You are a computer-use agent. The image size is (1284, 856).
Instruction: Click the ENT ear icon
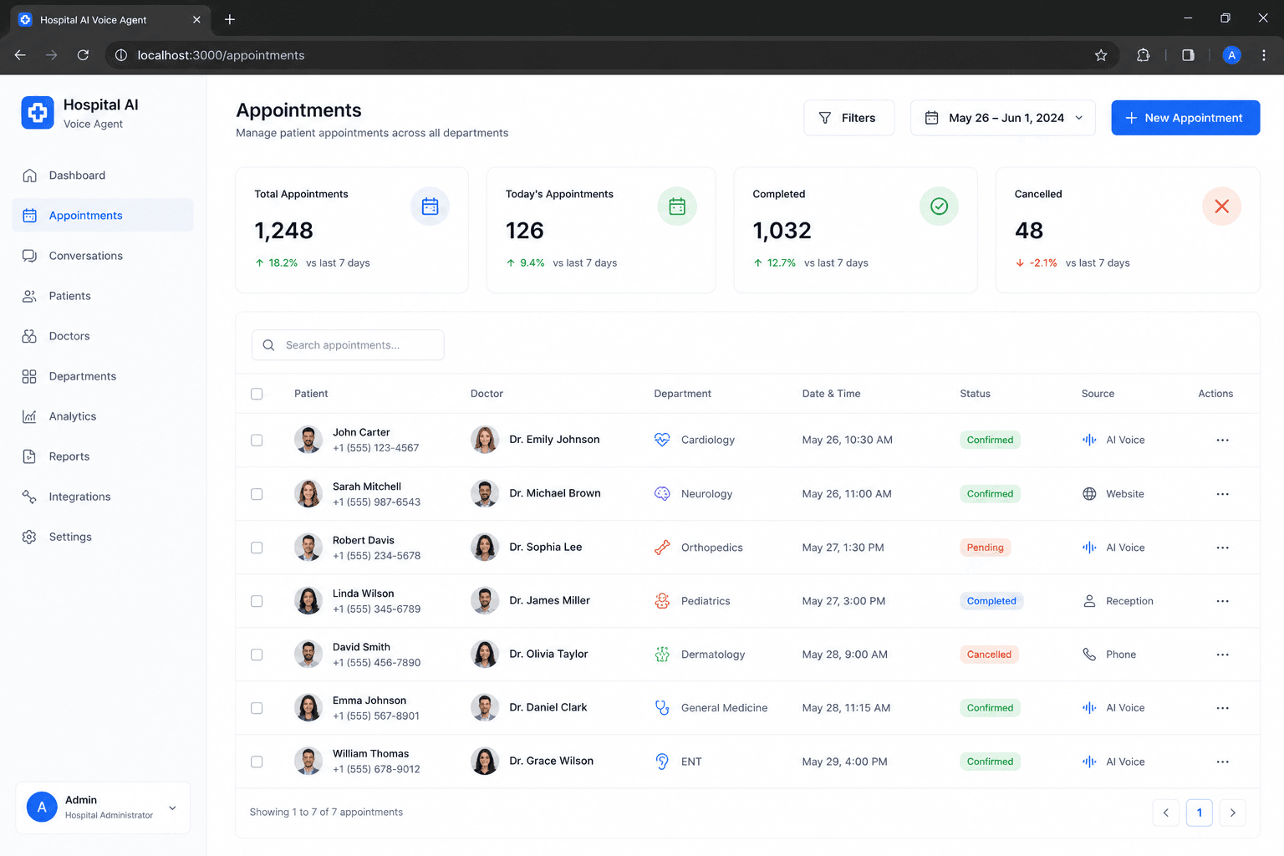point(662,762)
